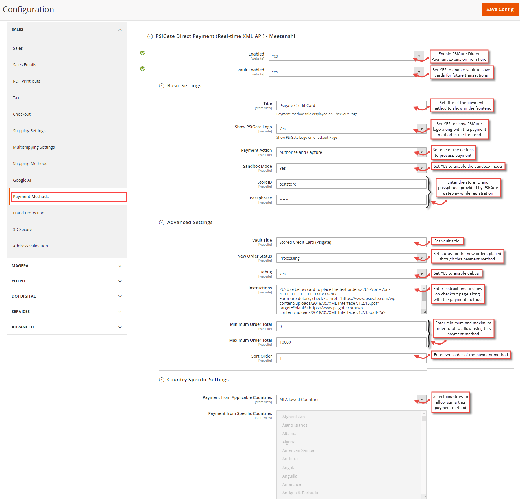
Task: Open Sales Emails settings
Action: pyautogui.click(x=24, y=65)
